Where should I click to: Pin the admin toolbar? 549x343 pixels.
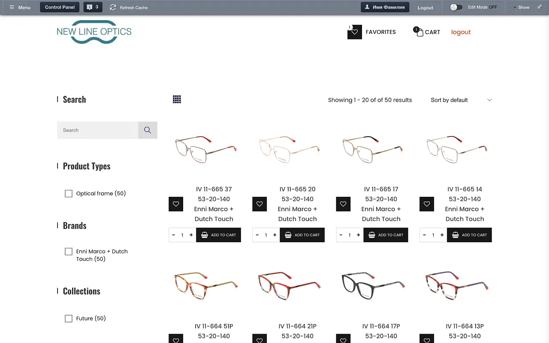[x=540, y=7]
